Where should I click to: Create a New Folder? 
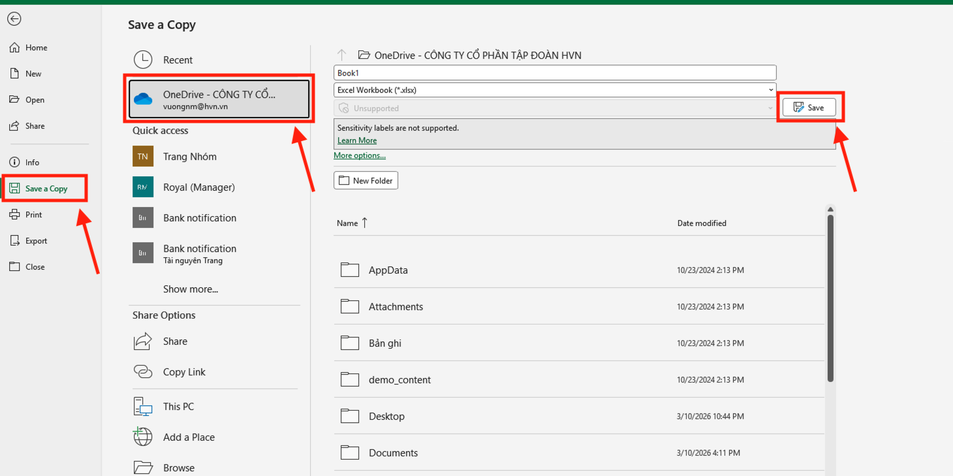[366, 180]
